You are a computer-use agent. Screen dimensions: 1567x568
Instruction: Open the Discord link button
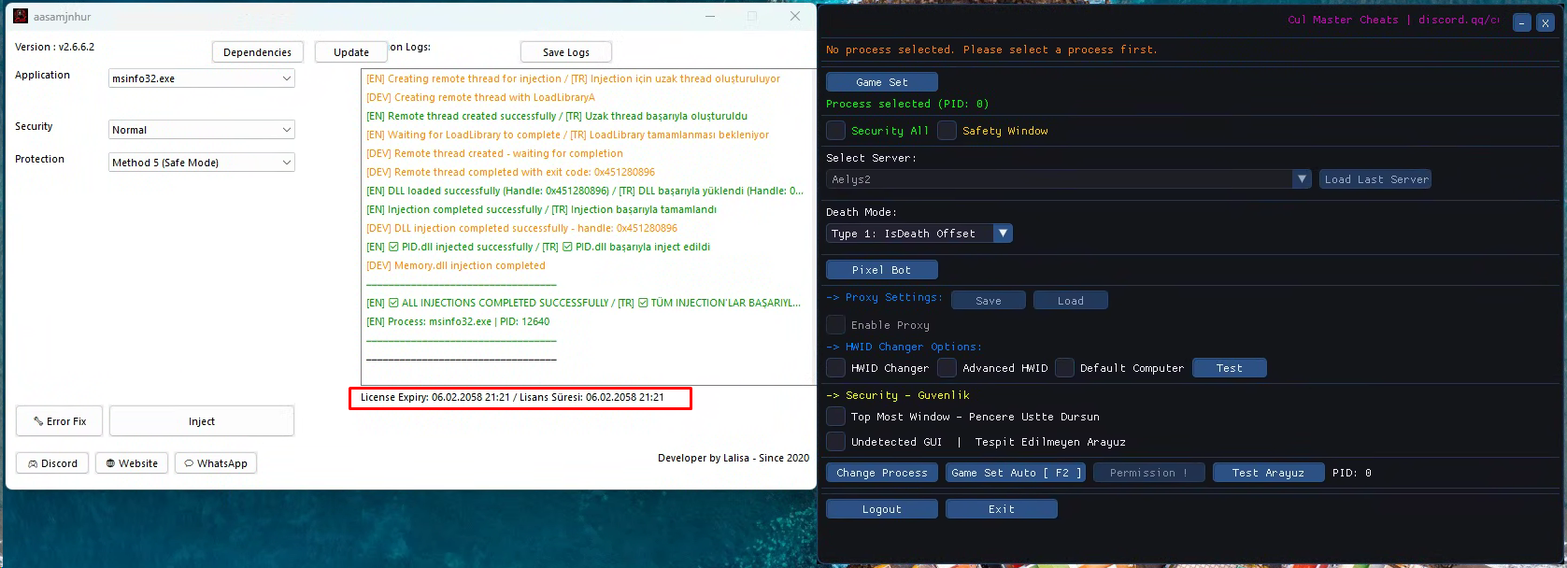coord(52,463)
